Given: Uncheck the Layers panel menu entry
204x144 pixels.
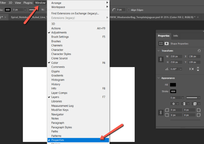Looking at the screenshot, I should [x=55, y=97].
